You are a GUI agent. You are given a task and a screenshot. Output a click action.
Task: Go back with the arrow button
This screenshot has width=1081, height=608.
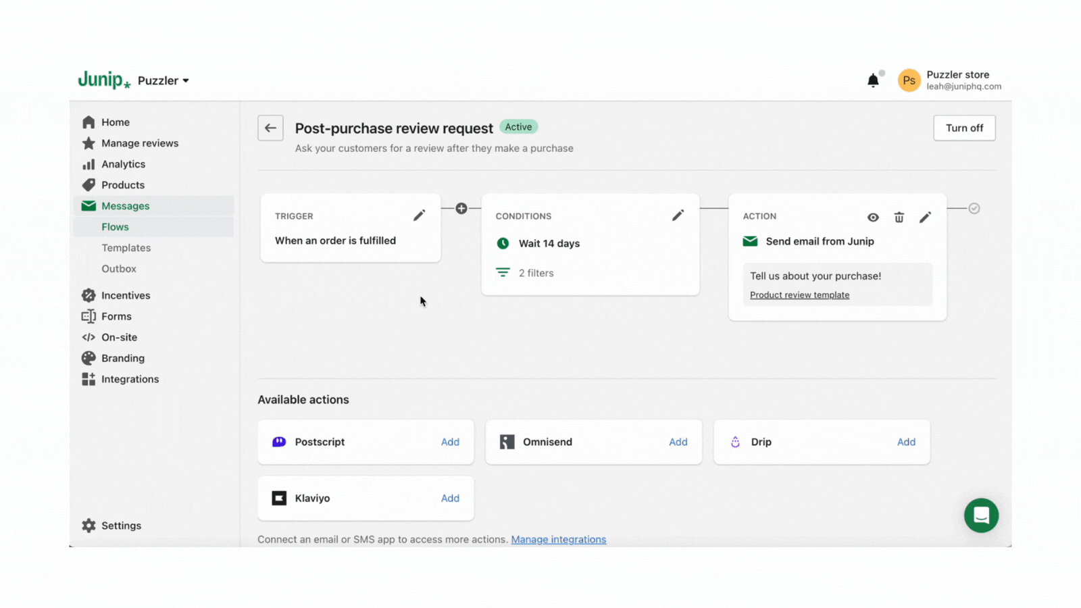270,128
